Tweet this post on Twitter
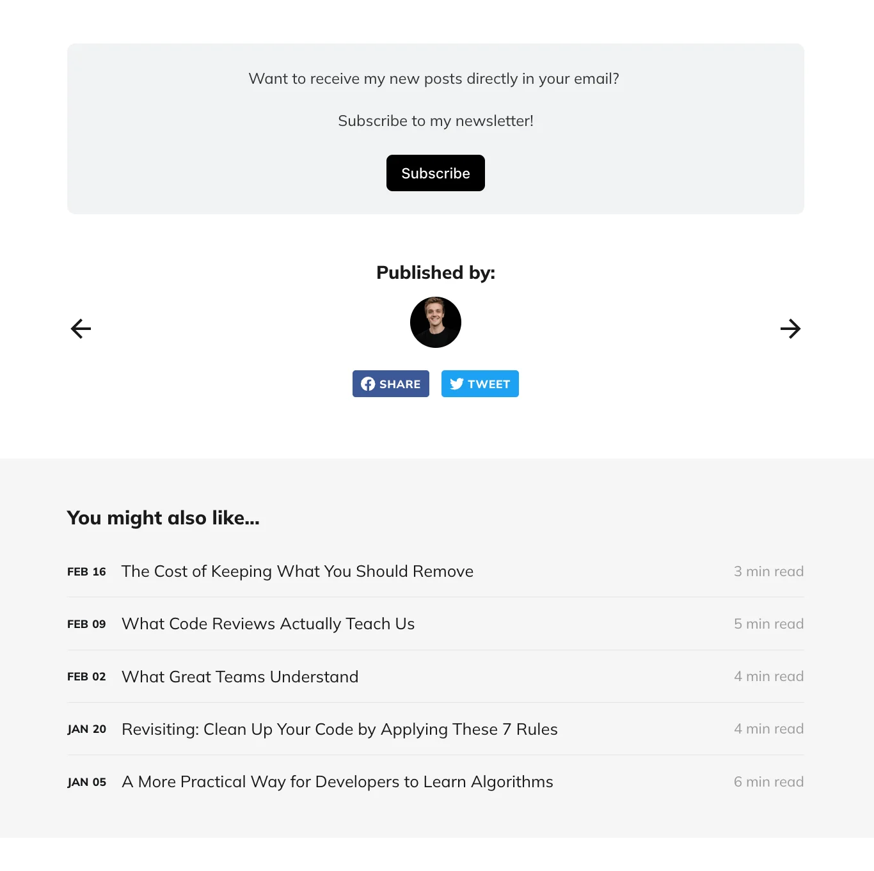874x871 pixels. coord(480,384)
